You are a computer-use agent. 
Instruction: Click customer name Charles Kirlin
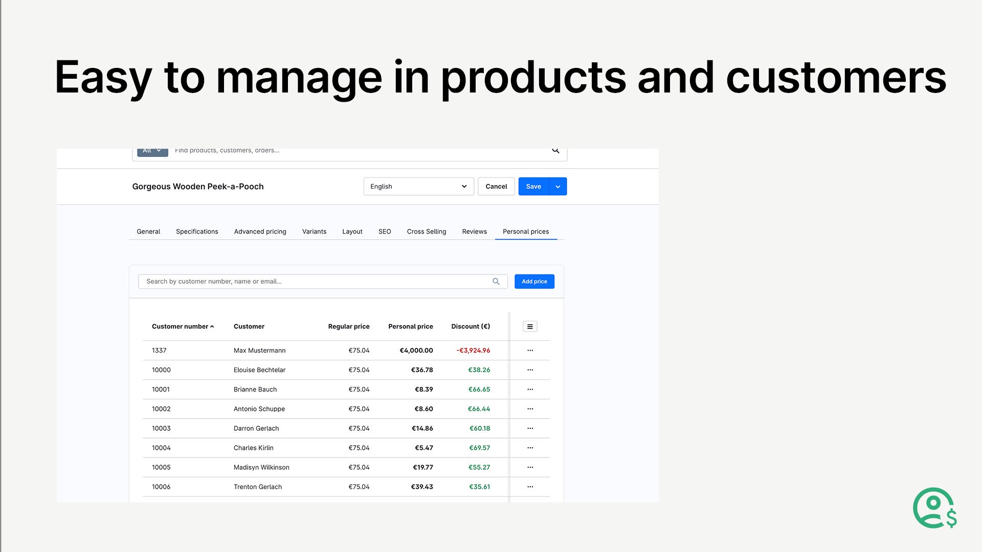click(x=254, y=448)
